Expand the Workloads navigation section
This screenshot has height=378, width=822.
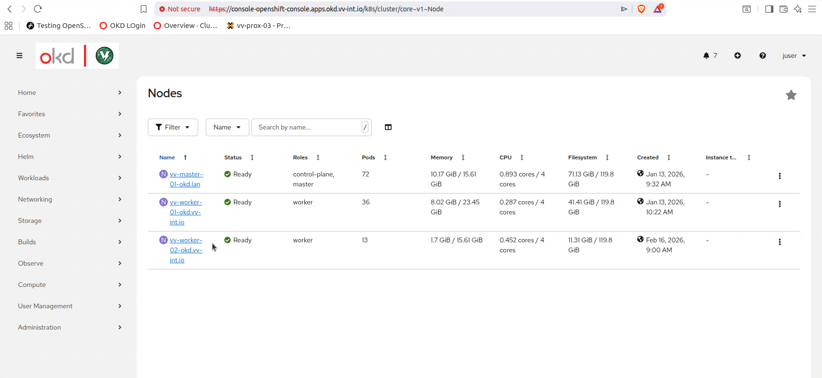point(69,178)
